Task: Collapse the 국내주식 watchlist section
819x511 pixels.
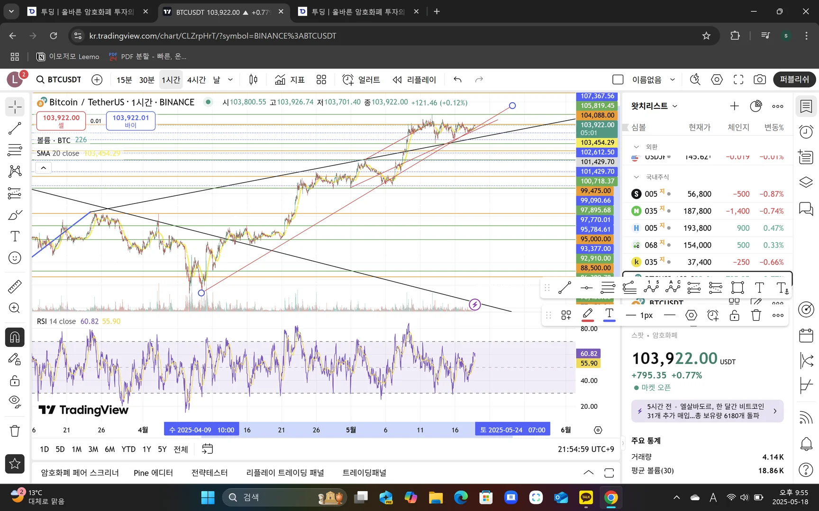Action: (x=637, y=177)
